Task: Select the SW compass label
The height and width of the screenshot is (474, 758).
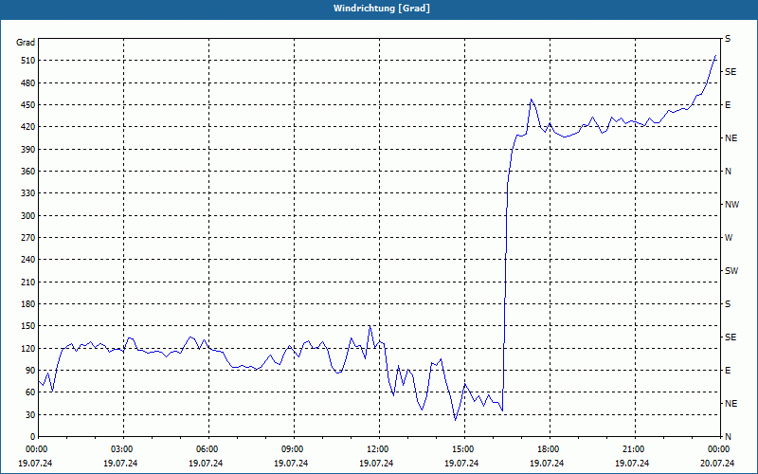Action: coord(731,271)
